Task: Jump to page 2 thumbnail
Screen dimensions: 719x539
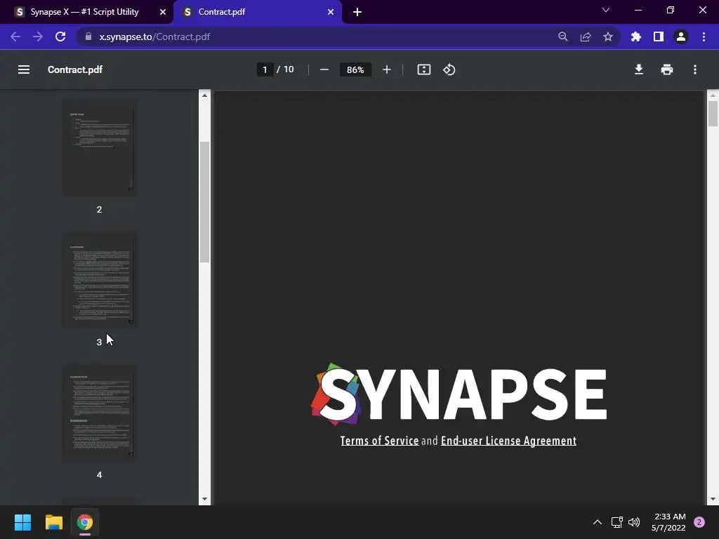Action: (100, 147)
